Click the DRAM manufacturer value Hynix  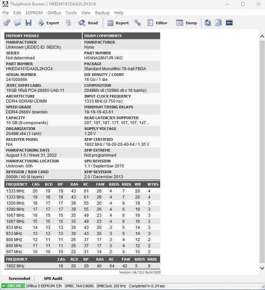(x=89, y=47)
